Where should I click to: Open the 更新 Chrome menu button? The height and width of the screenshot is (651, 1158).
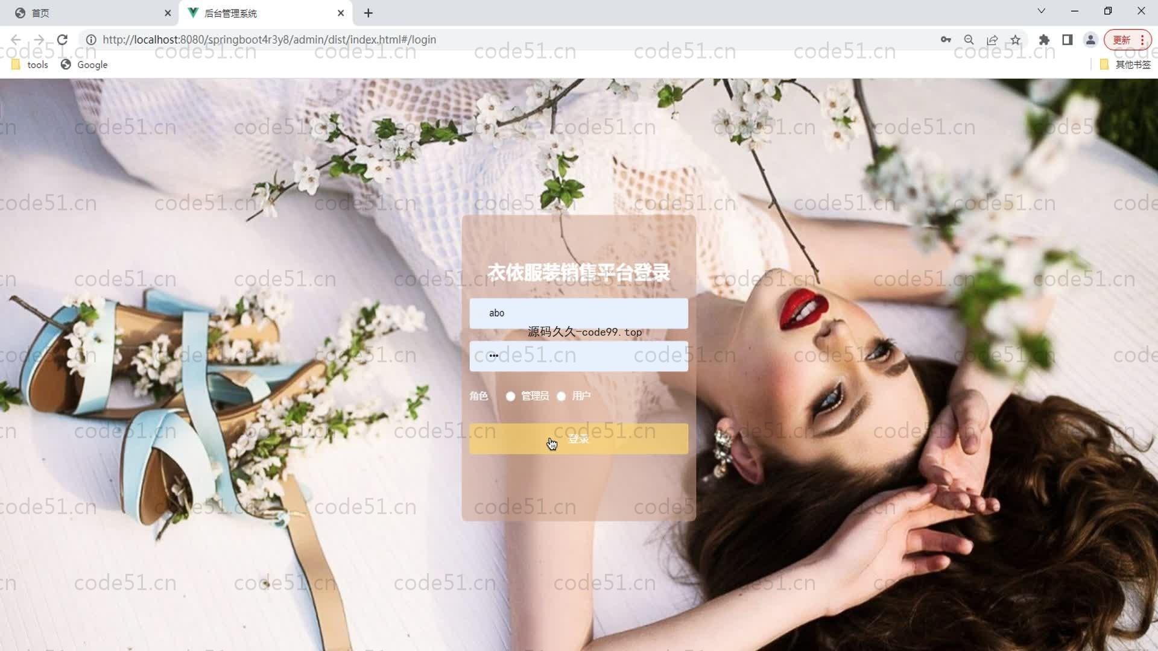1127,40
